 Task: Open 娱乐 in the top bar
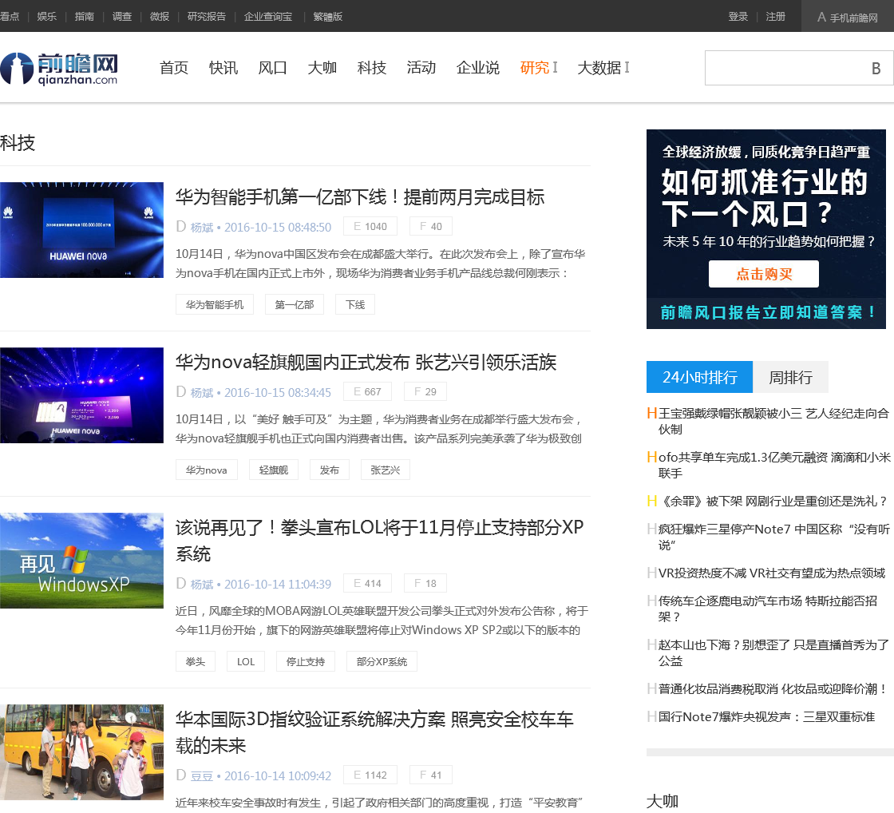[x=47, y=17]
